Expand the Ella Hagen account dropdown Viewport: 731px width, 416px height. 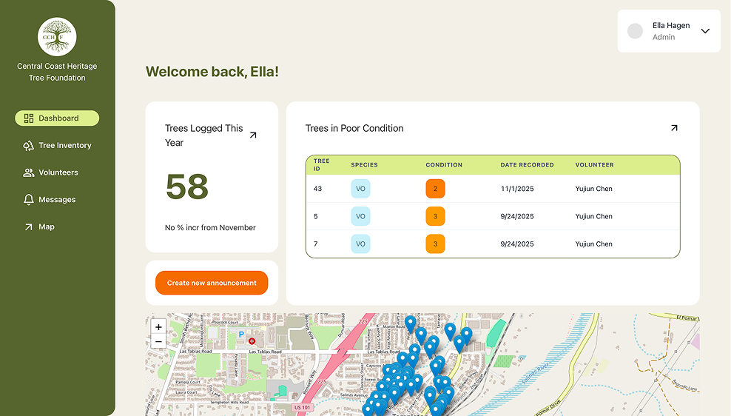pyautogui.click(x=704, y=31)
